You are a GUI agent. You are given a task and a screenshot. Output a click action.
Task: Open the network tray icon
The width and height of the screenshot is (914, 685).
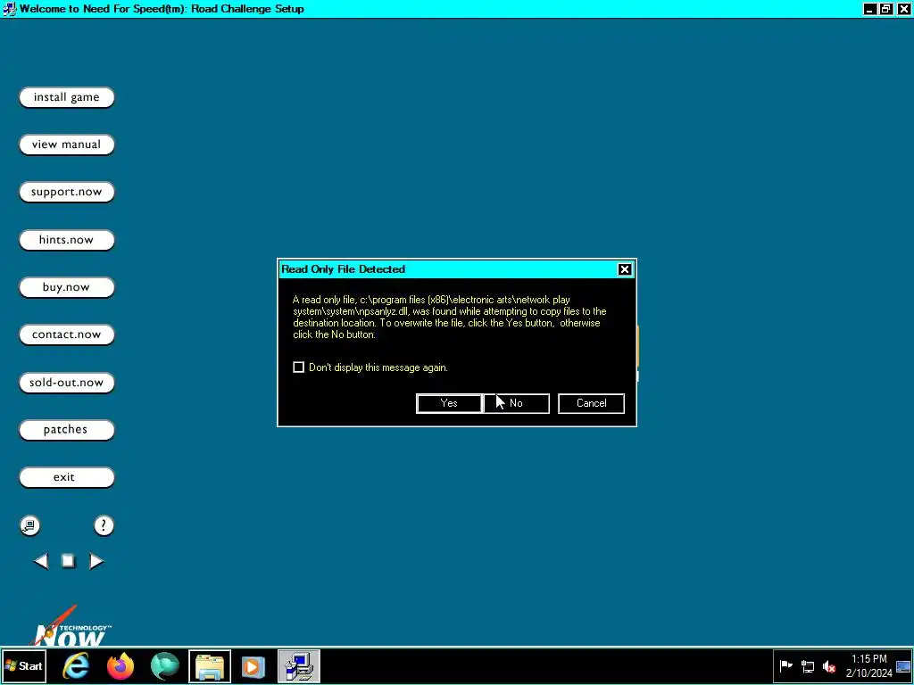(808, 665)
